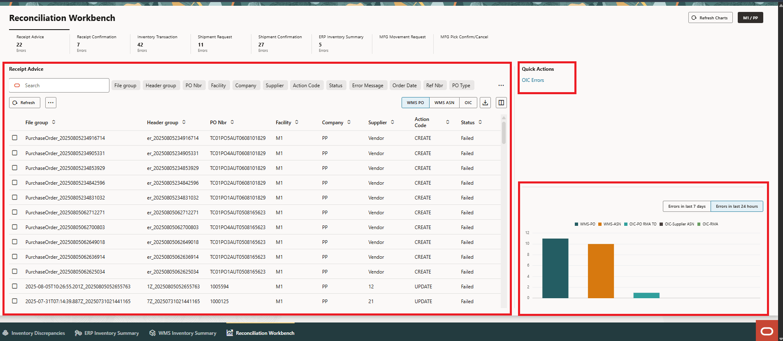Click the table vertical scrollbar thumb
Viewport: 783px width, 341px height.
[x=504, y=133]
